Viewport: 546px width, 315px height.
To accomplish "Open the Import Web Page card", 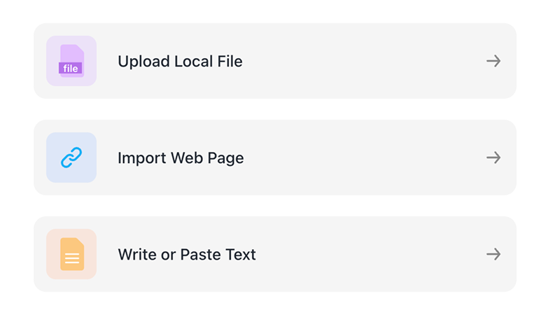I will [275, 157].
